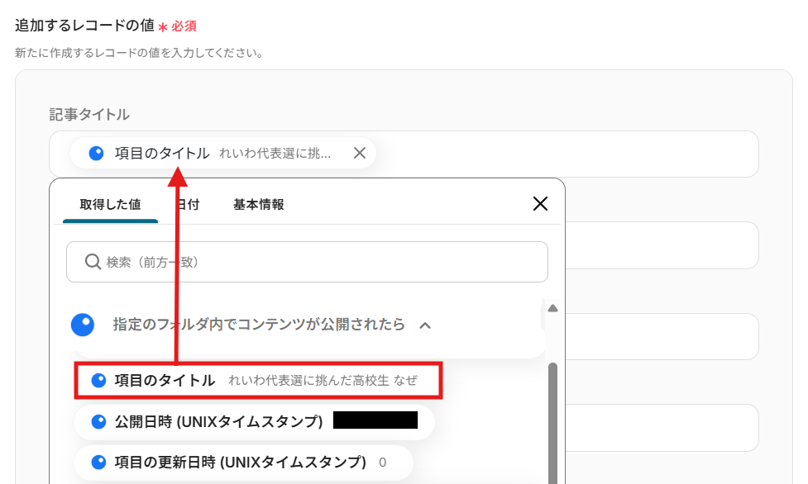Click the 追加するレコードの値 heading

tap(85, 26)
